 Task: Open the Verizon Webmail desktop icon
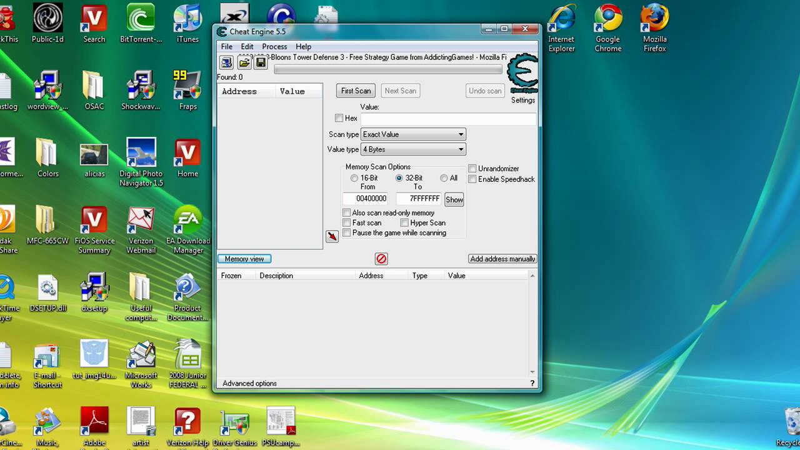coord(141,230)
